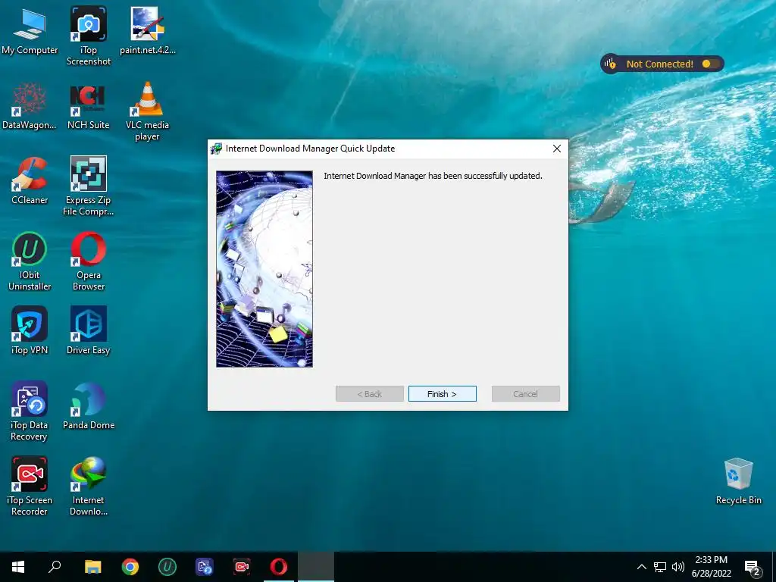This screenshot has height=582, width=776.
Task: Open File Explorer from taskbar
Action: (92, 567)
